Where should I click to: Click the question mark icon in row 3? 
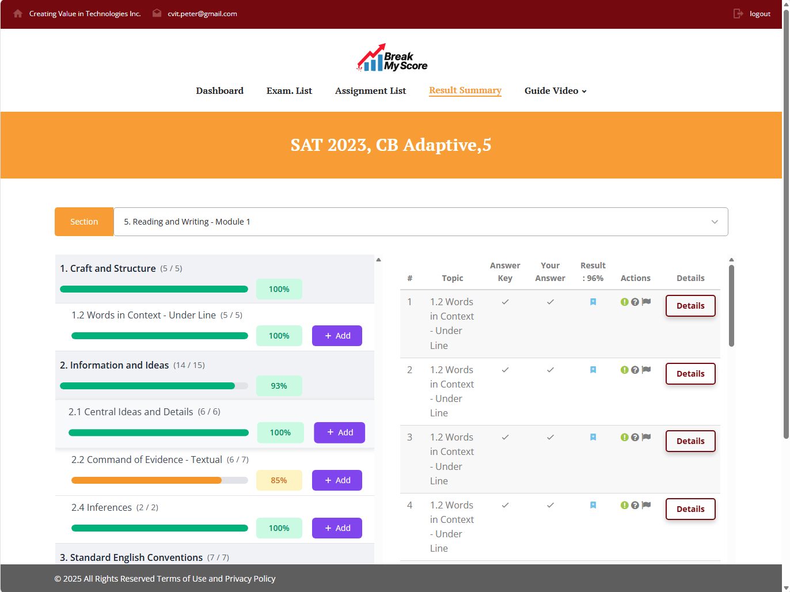(x=635, y=438)
